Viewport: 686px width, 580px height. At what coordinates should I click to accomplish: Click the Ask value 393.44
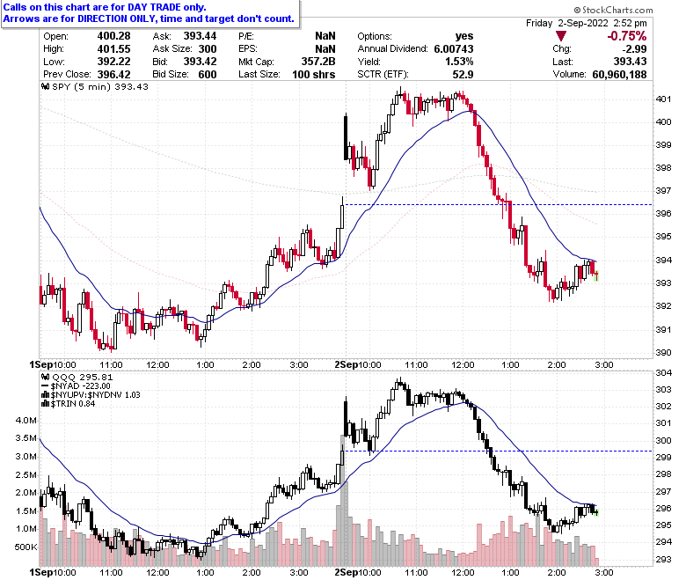coord(200,36)
